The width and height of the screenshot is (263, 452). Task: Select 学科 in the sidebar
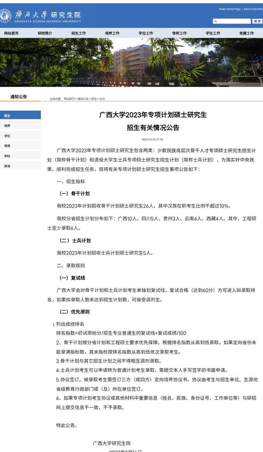tap(20, 156)
